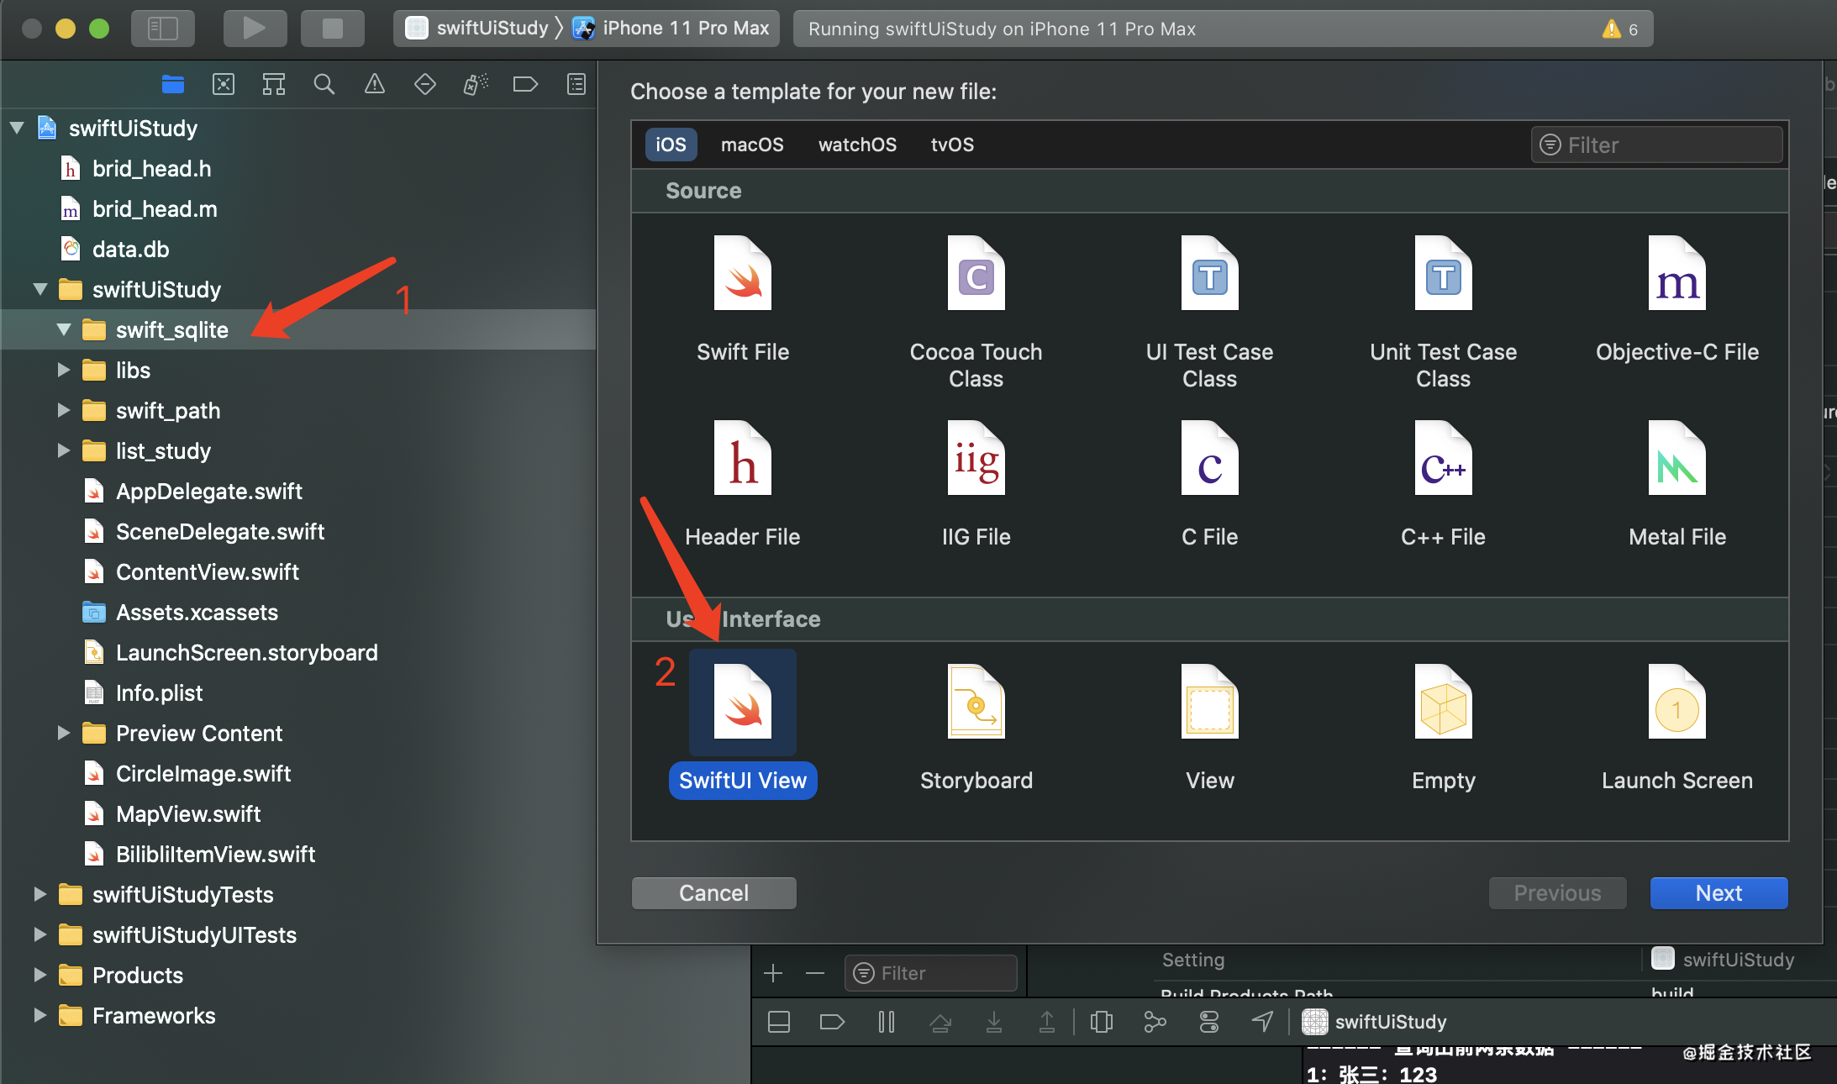
Task: Open the breakpoint navigator
Action: click(525, 84)
